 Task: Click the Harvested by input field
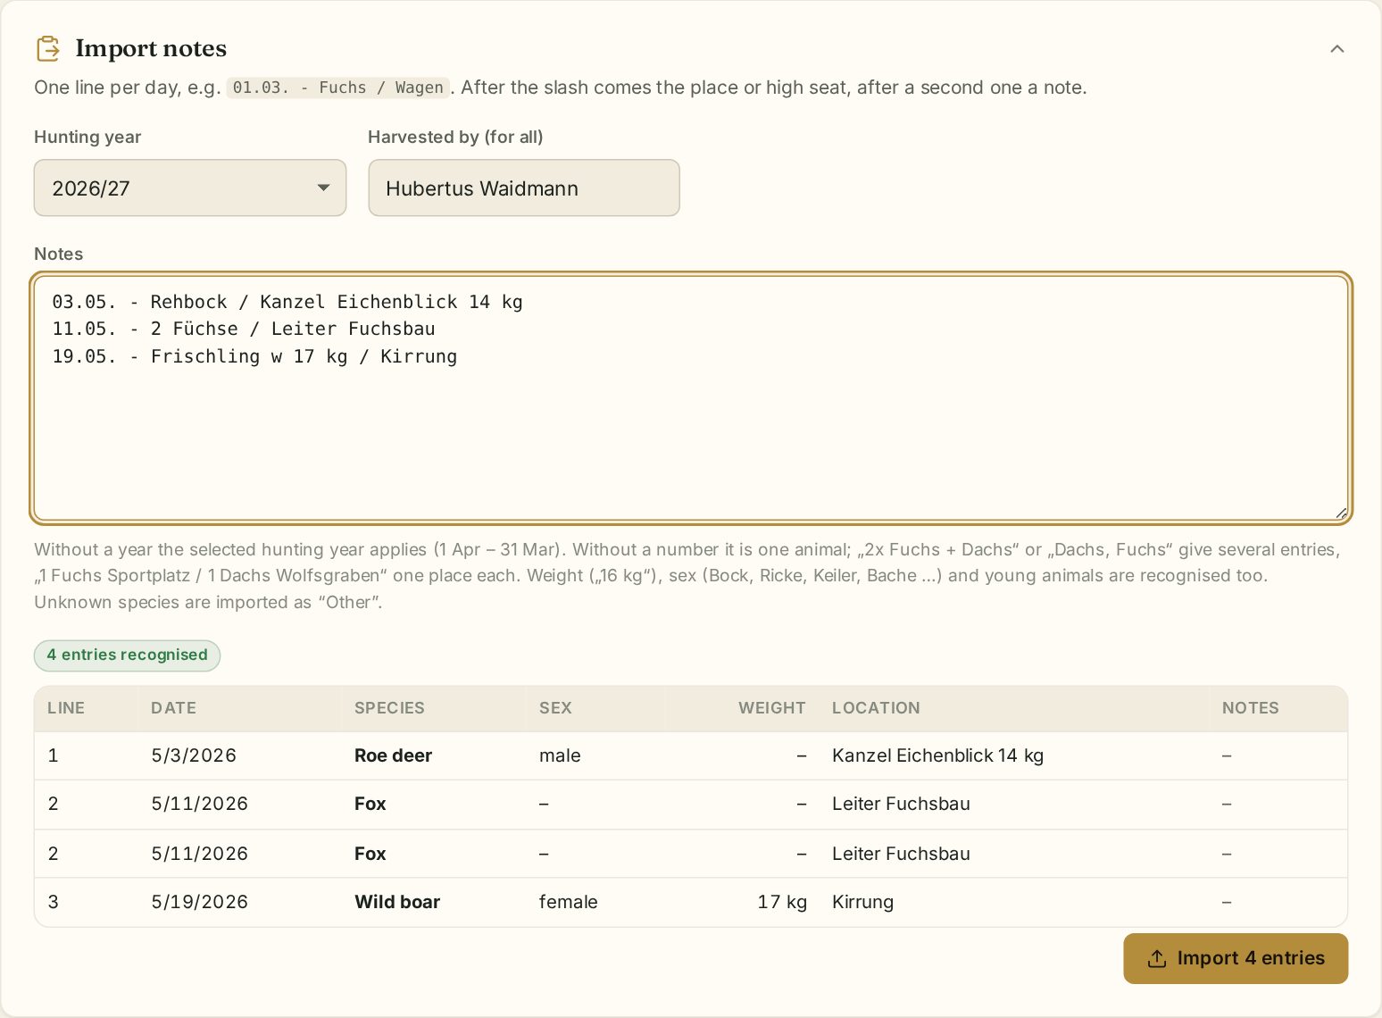pyautogui.click(x=524, y=188)
